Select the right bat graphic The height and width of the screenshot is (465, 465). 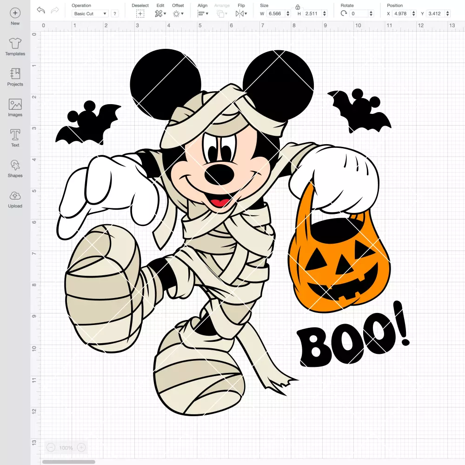coord(359,111)
